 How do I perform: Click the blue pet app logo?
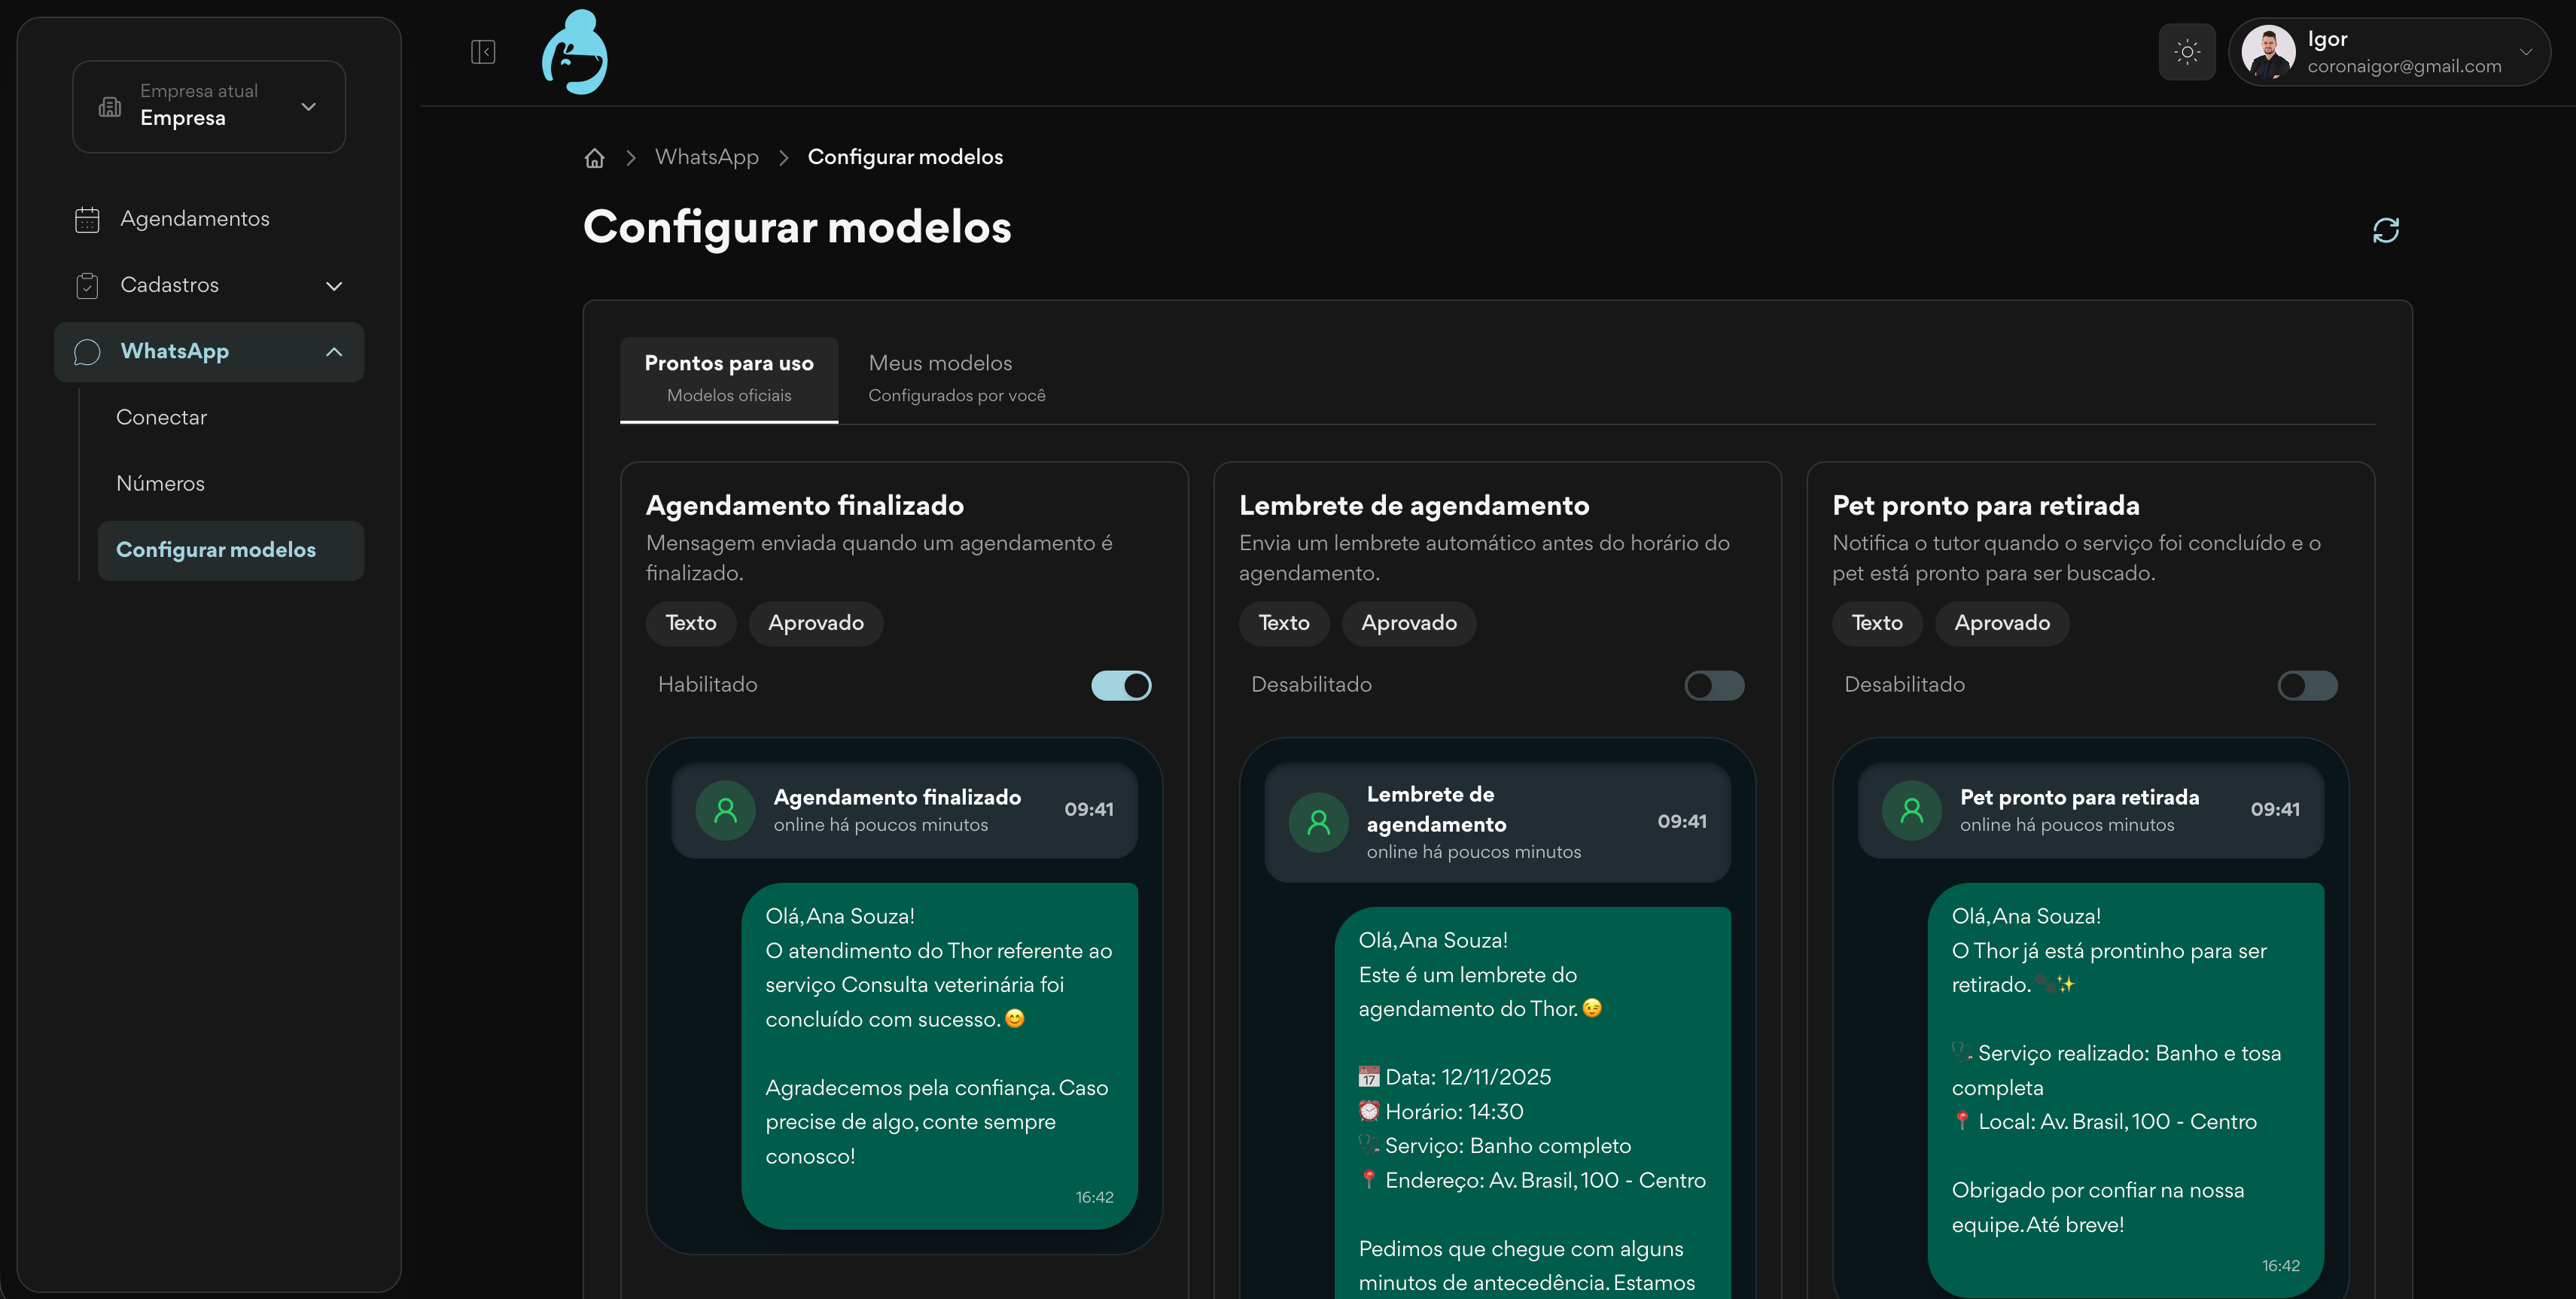(575, 53)
